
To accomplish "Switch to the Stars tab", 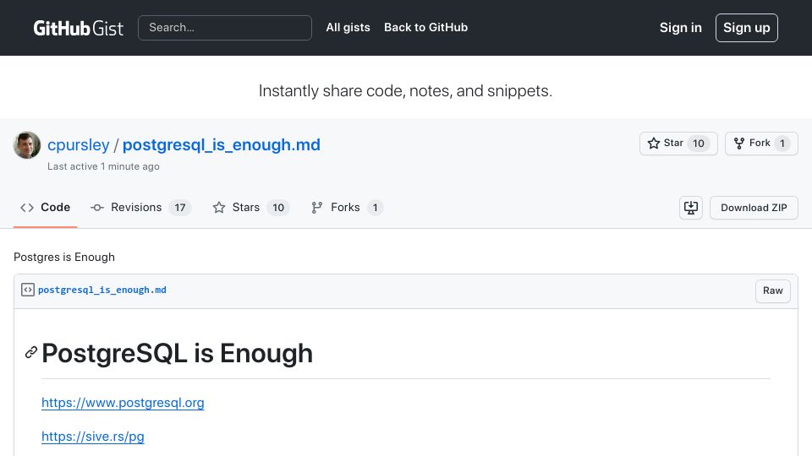I will (250, 208).
